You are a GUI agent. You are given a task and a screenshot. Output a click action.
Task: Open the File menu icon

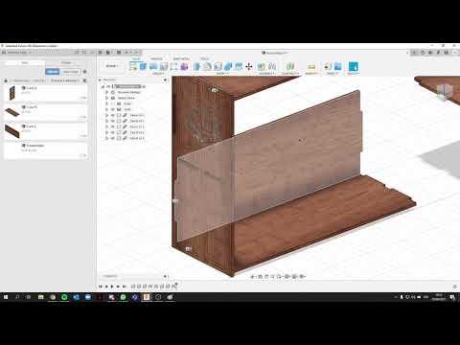108,52
